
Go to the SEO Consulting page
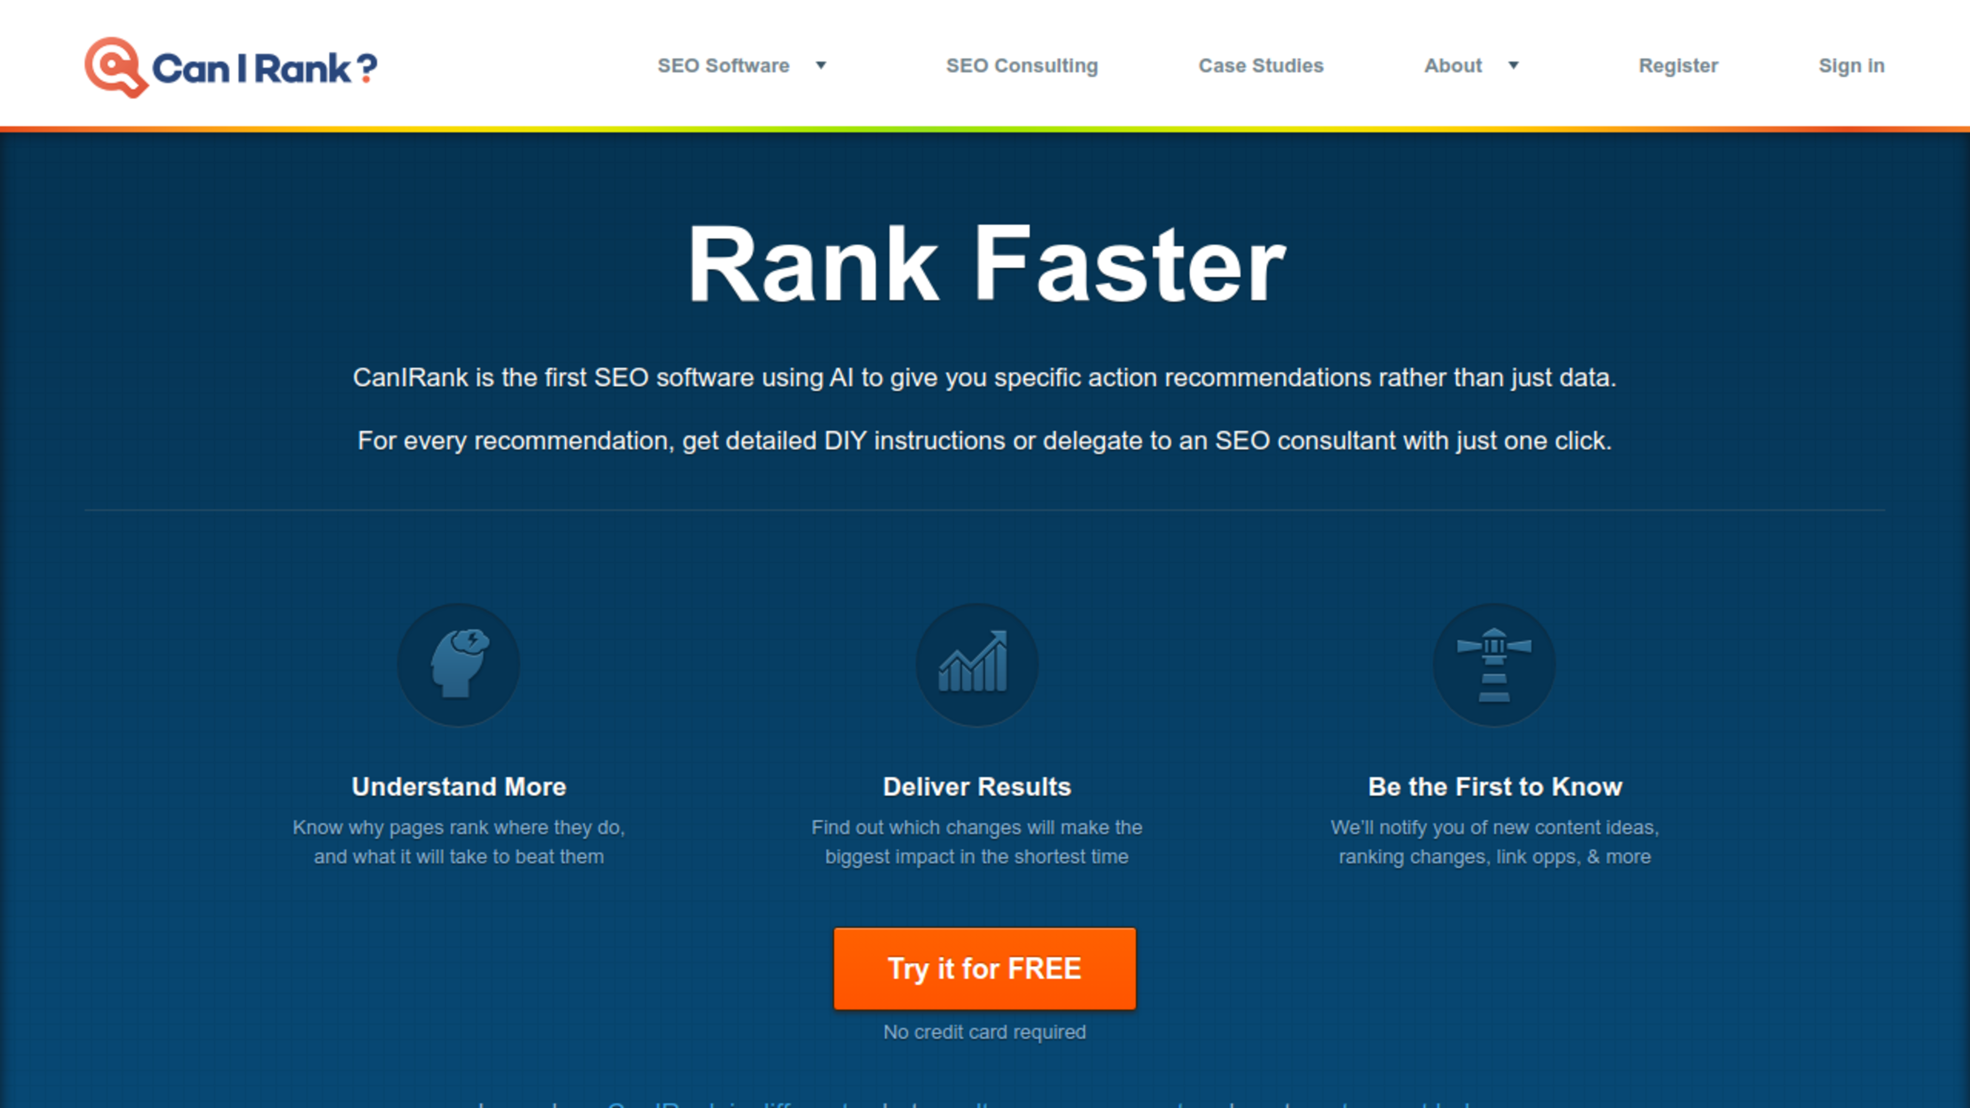1022,66
